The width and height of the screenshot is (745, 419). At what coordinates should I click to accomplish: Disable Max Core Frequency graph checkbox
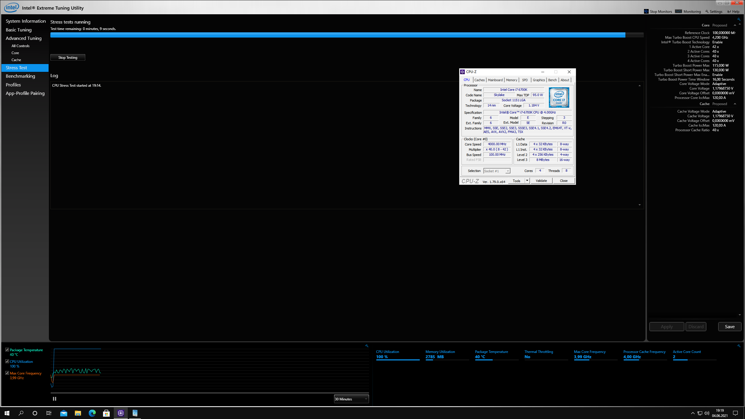pos(7,373)
